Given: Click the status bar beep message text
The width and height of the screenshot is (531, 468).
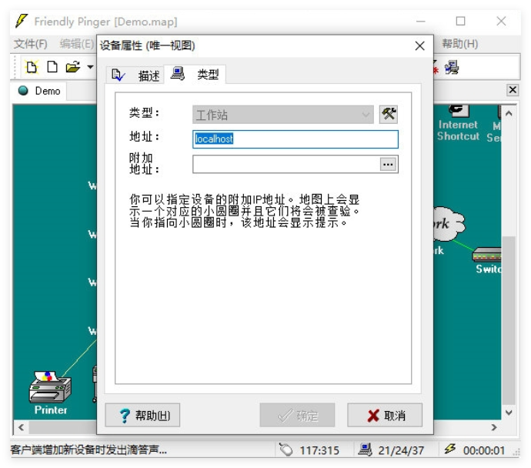Looking at the screenshot, I should (x=88, y=450).
